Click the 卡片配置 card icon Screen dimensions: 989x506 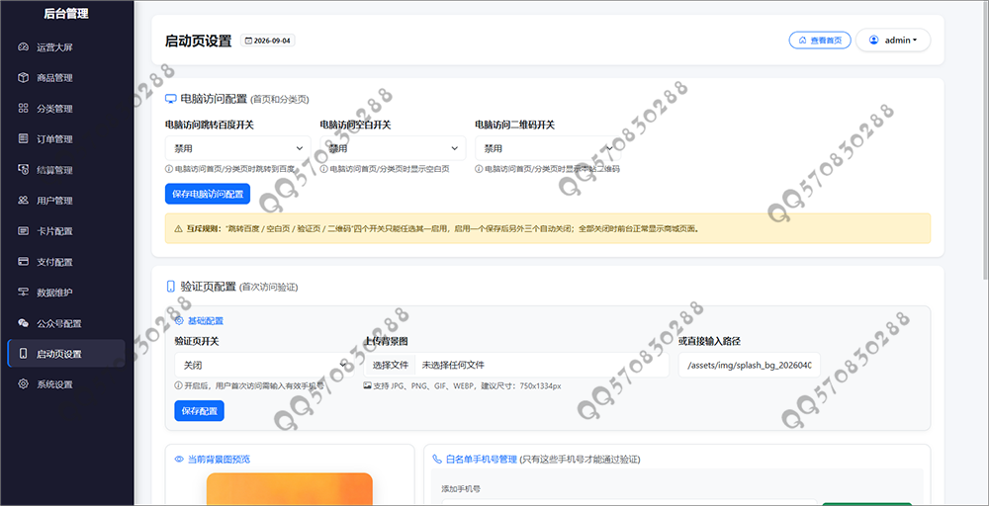(x=24, y=231)
